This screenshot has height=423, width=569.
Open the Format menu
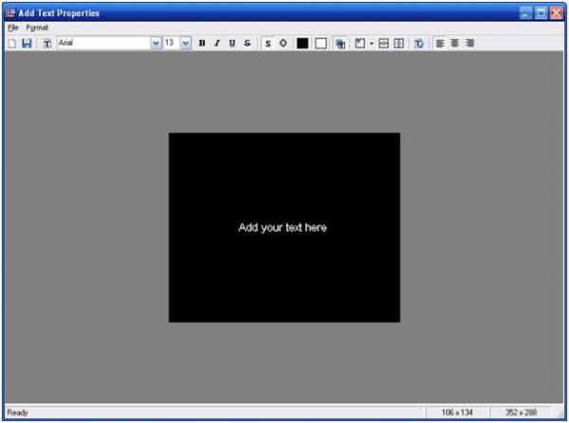click(37, 28)
